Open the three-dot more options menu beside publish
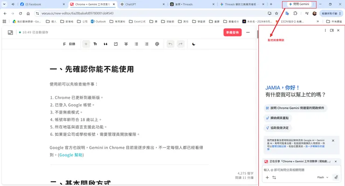The image size is (345, 186). tap(248, 32)
